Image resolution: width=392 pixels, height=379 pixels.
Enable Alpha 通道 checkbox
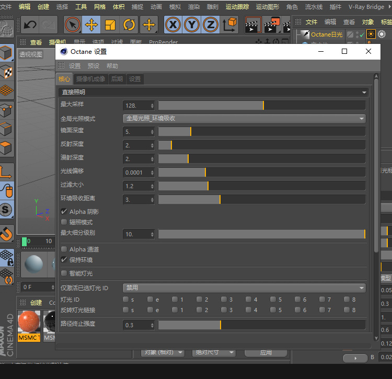click(x=64, y=249)
